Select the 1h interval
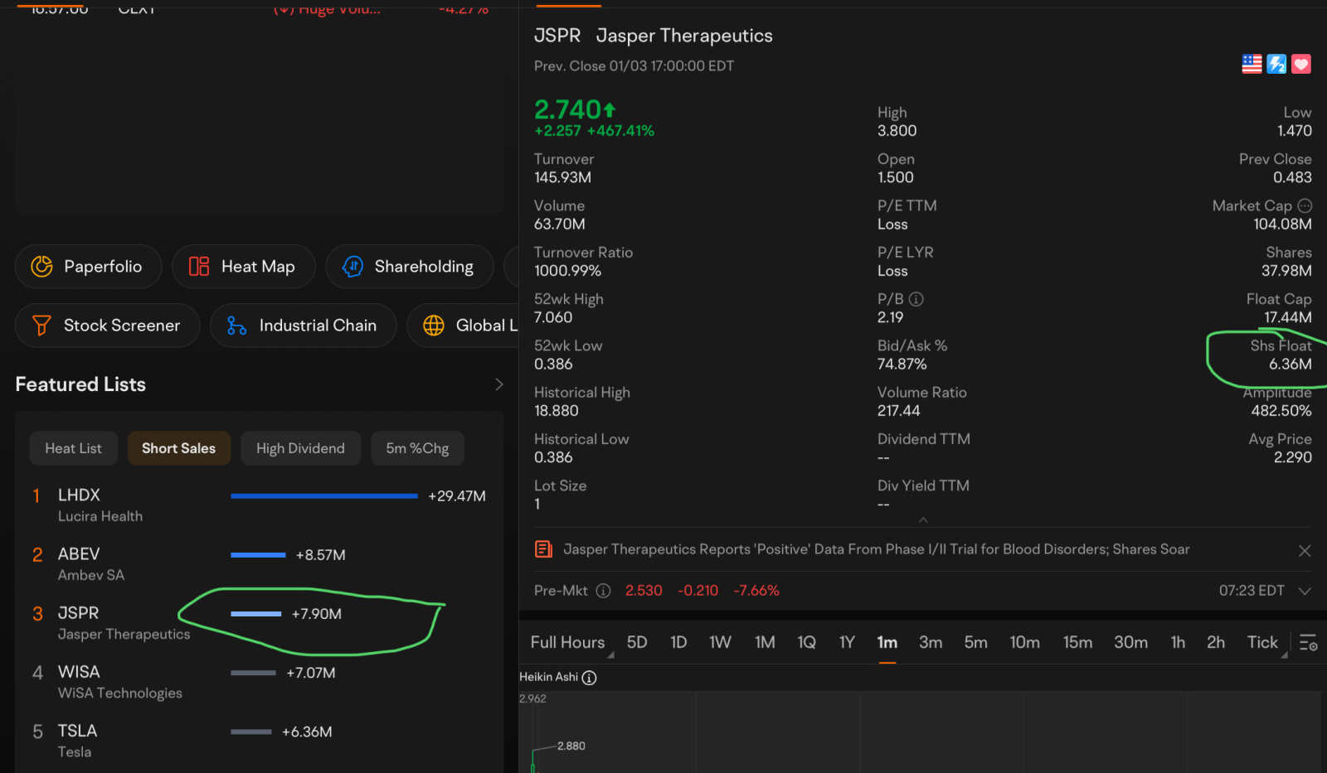1327x773 pixels. [x=1178, y=643]
